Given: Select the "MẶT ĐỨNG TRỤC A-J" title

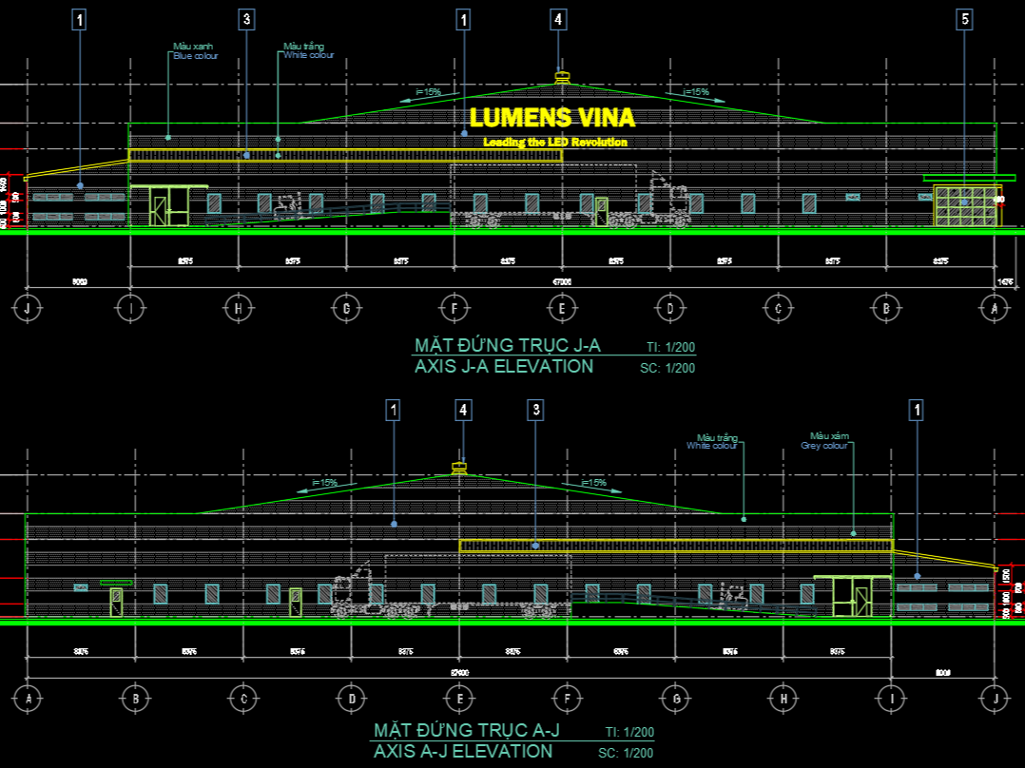Looking at the screenshot, I should pos(467,730).
